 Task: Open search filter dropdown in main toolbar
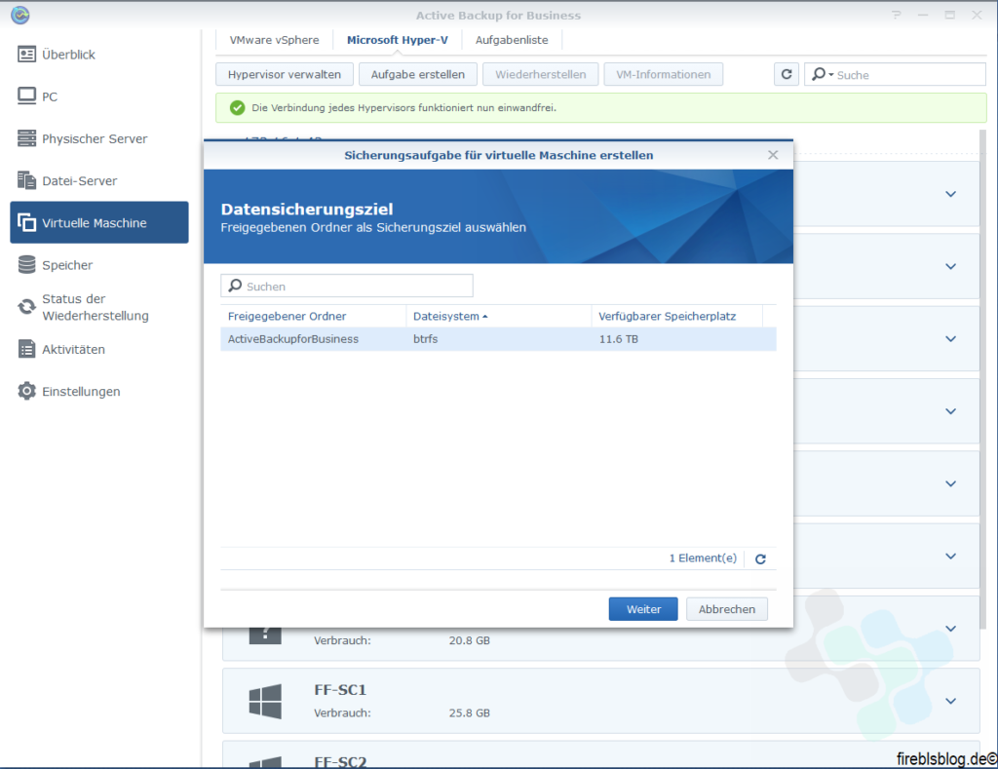pyautogui.click(x=823, y=74)
